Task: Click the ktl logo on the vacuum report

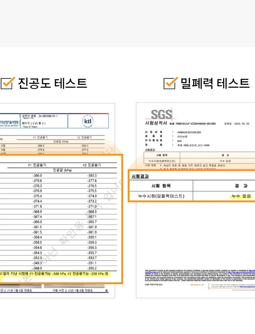Action: pos(88,121)
